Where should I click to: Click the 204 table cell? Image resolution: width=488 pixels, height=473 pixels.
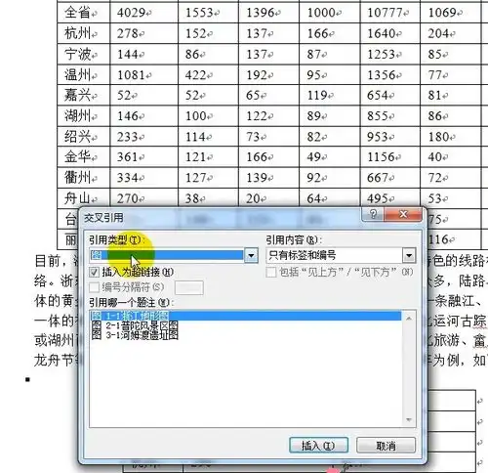click(451, 33)
